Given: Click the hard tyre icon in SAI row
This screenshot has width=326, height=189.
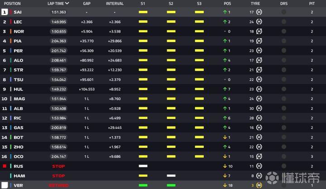Looking at the screenshot, I should pyautogui.click(x=259, y=12).
